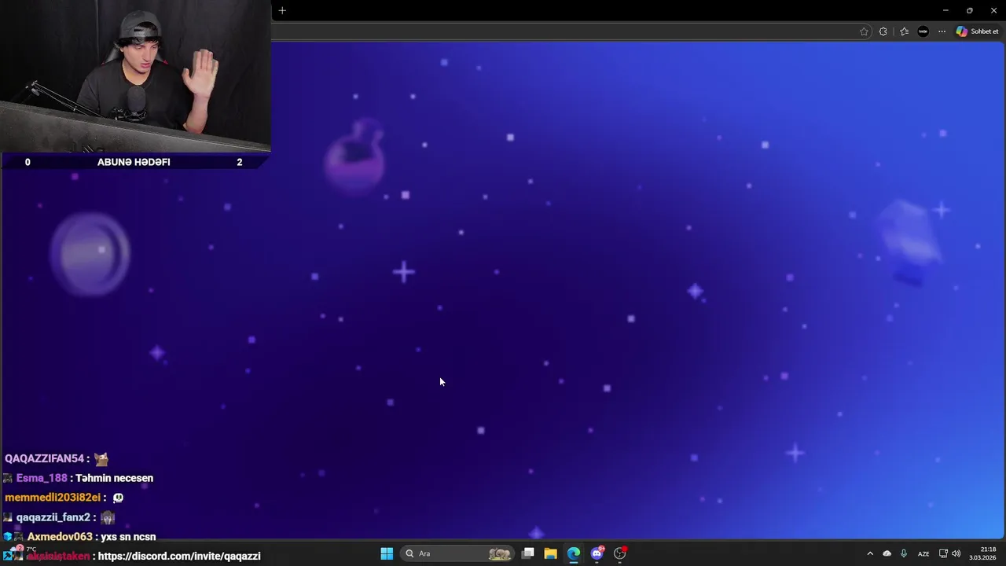Viewport: 1006px width, 566px height.
Task: Open Discord from the taskbar
Action: click(597, 553)
